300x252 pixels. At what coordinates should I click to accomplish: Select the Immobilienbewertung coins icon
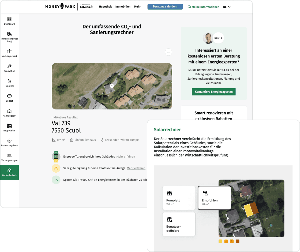9,34
